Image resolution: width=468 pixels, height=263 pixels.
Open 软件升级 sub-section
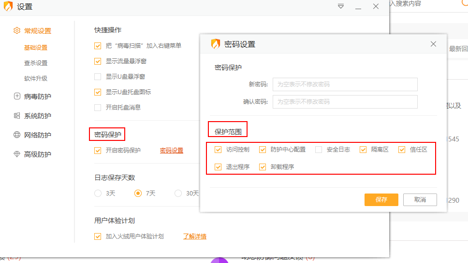pyautogui.click(x=36, y=78)
